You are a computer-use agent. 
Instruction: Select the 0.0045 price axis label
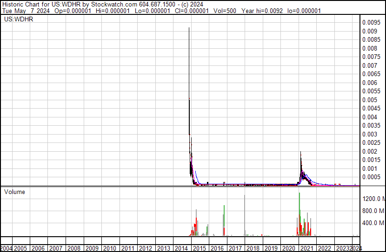pyautogui.click(x=371, y=109)
